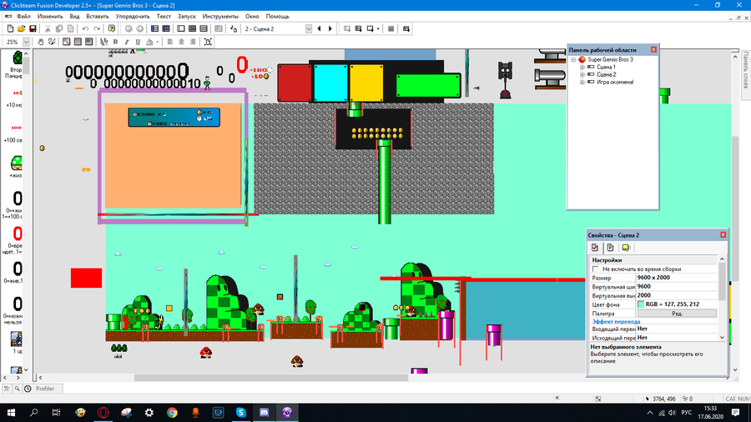This screenshot has width=751, height=422.
Task: Click the Undo arrow icon
Action: pos(85,28)
